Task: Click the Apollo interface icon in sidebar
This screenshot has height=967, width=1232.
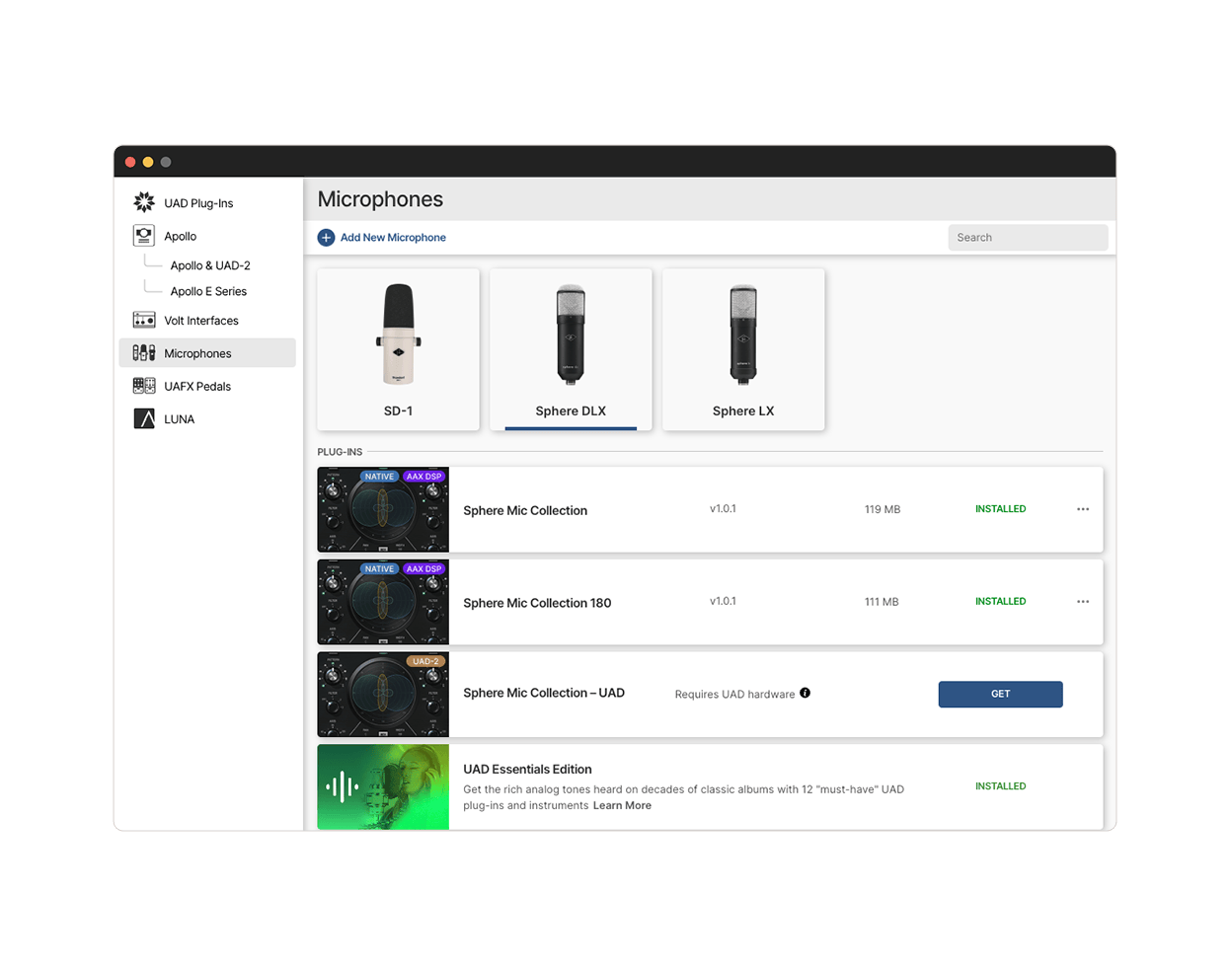Action: click(x=144, y=236)
